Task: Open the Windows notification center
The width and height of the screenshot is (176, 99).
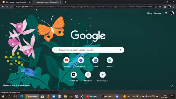Action: [172, 97]
